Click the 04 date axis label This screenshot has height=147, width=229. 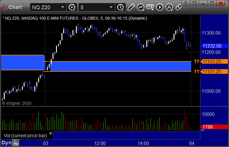tap(192, 143)
